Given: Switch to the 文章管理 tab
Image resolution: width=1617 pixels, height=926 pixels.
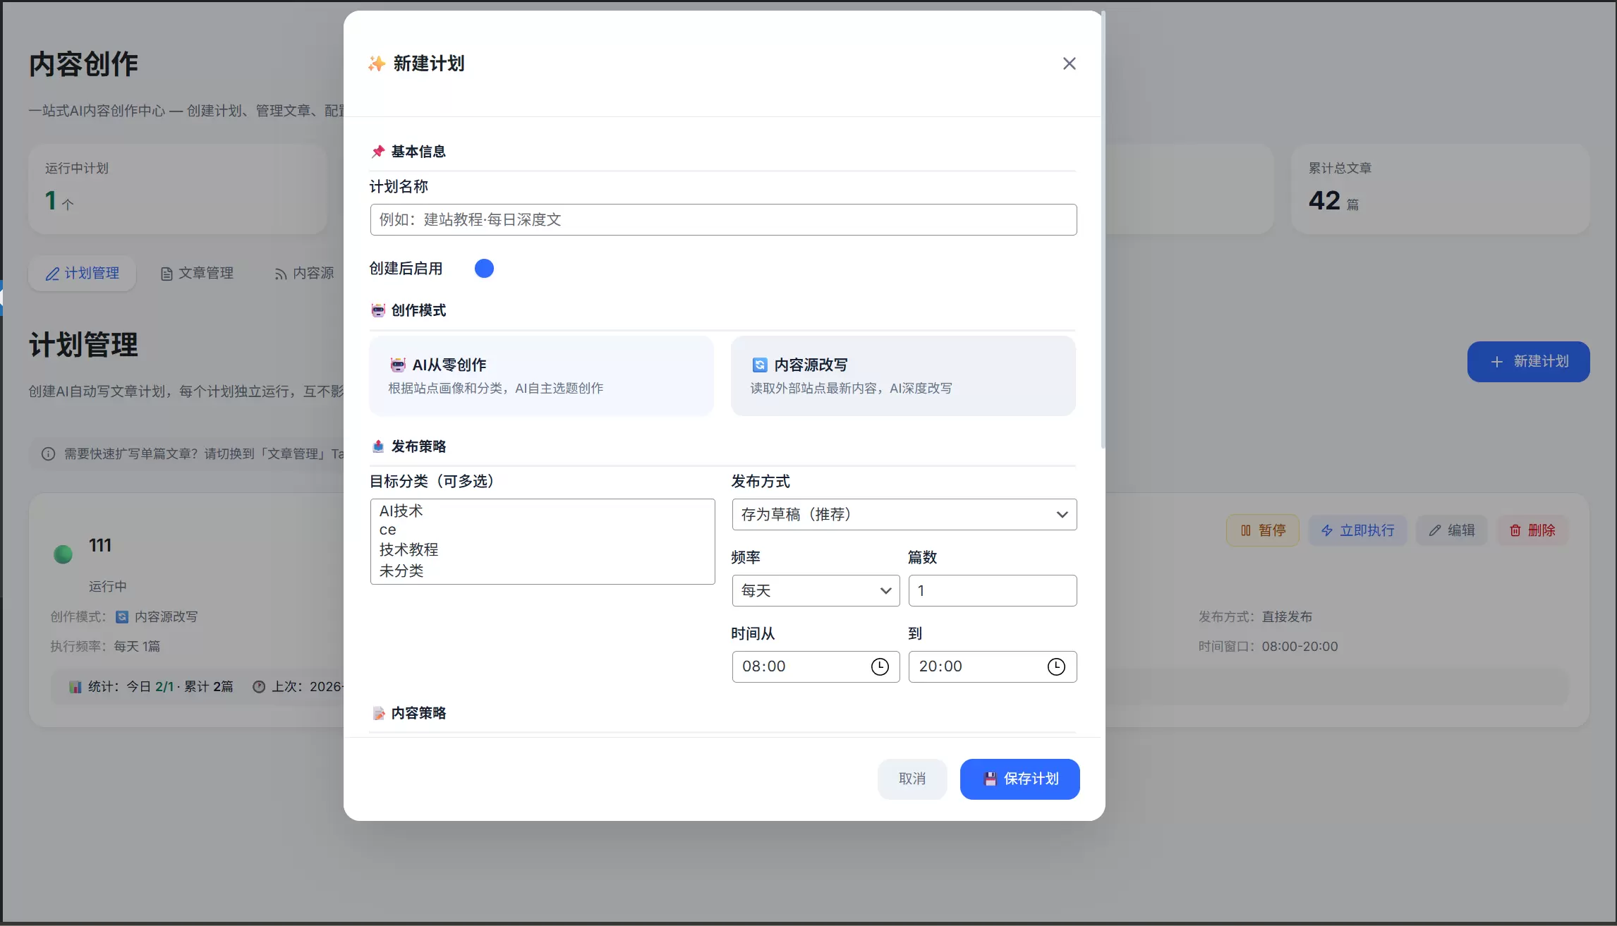Looking at the screenshot, I should (x=197, y=274).
